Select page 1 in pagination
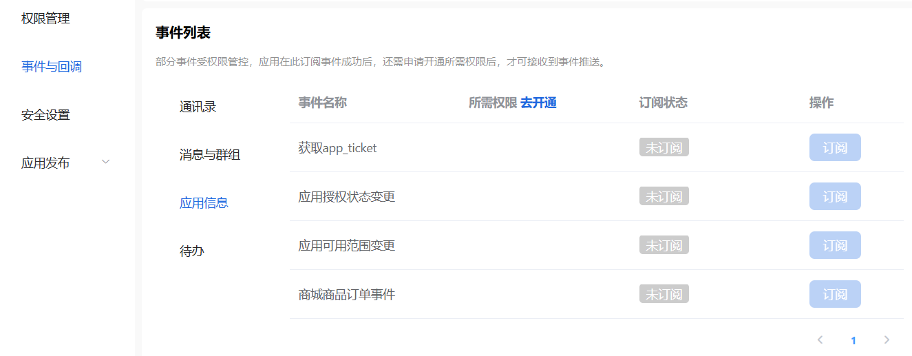The width and height of the screenshot is (912, 356). pyautogui.click(x=853, y=340)
